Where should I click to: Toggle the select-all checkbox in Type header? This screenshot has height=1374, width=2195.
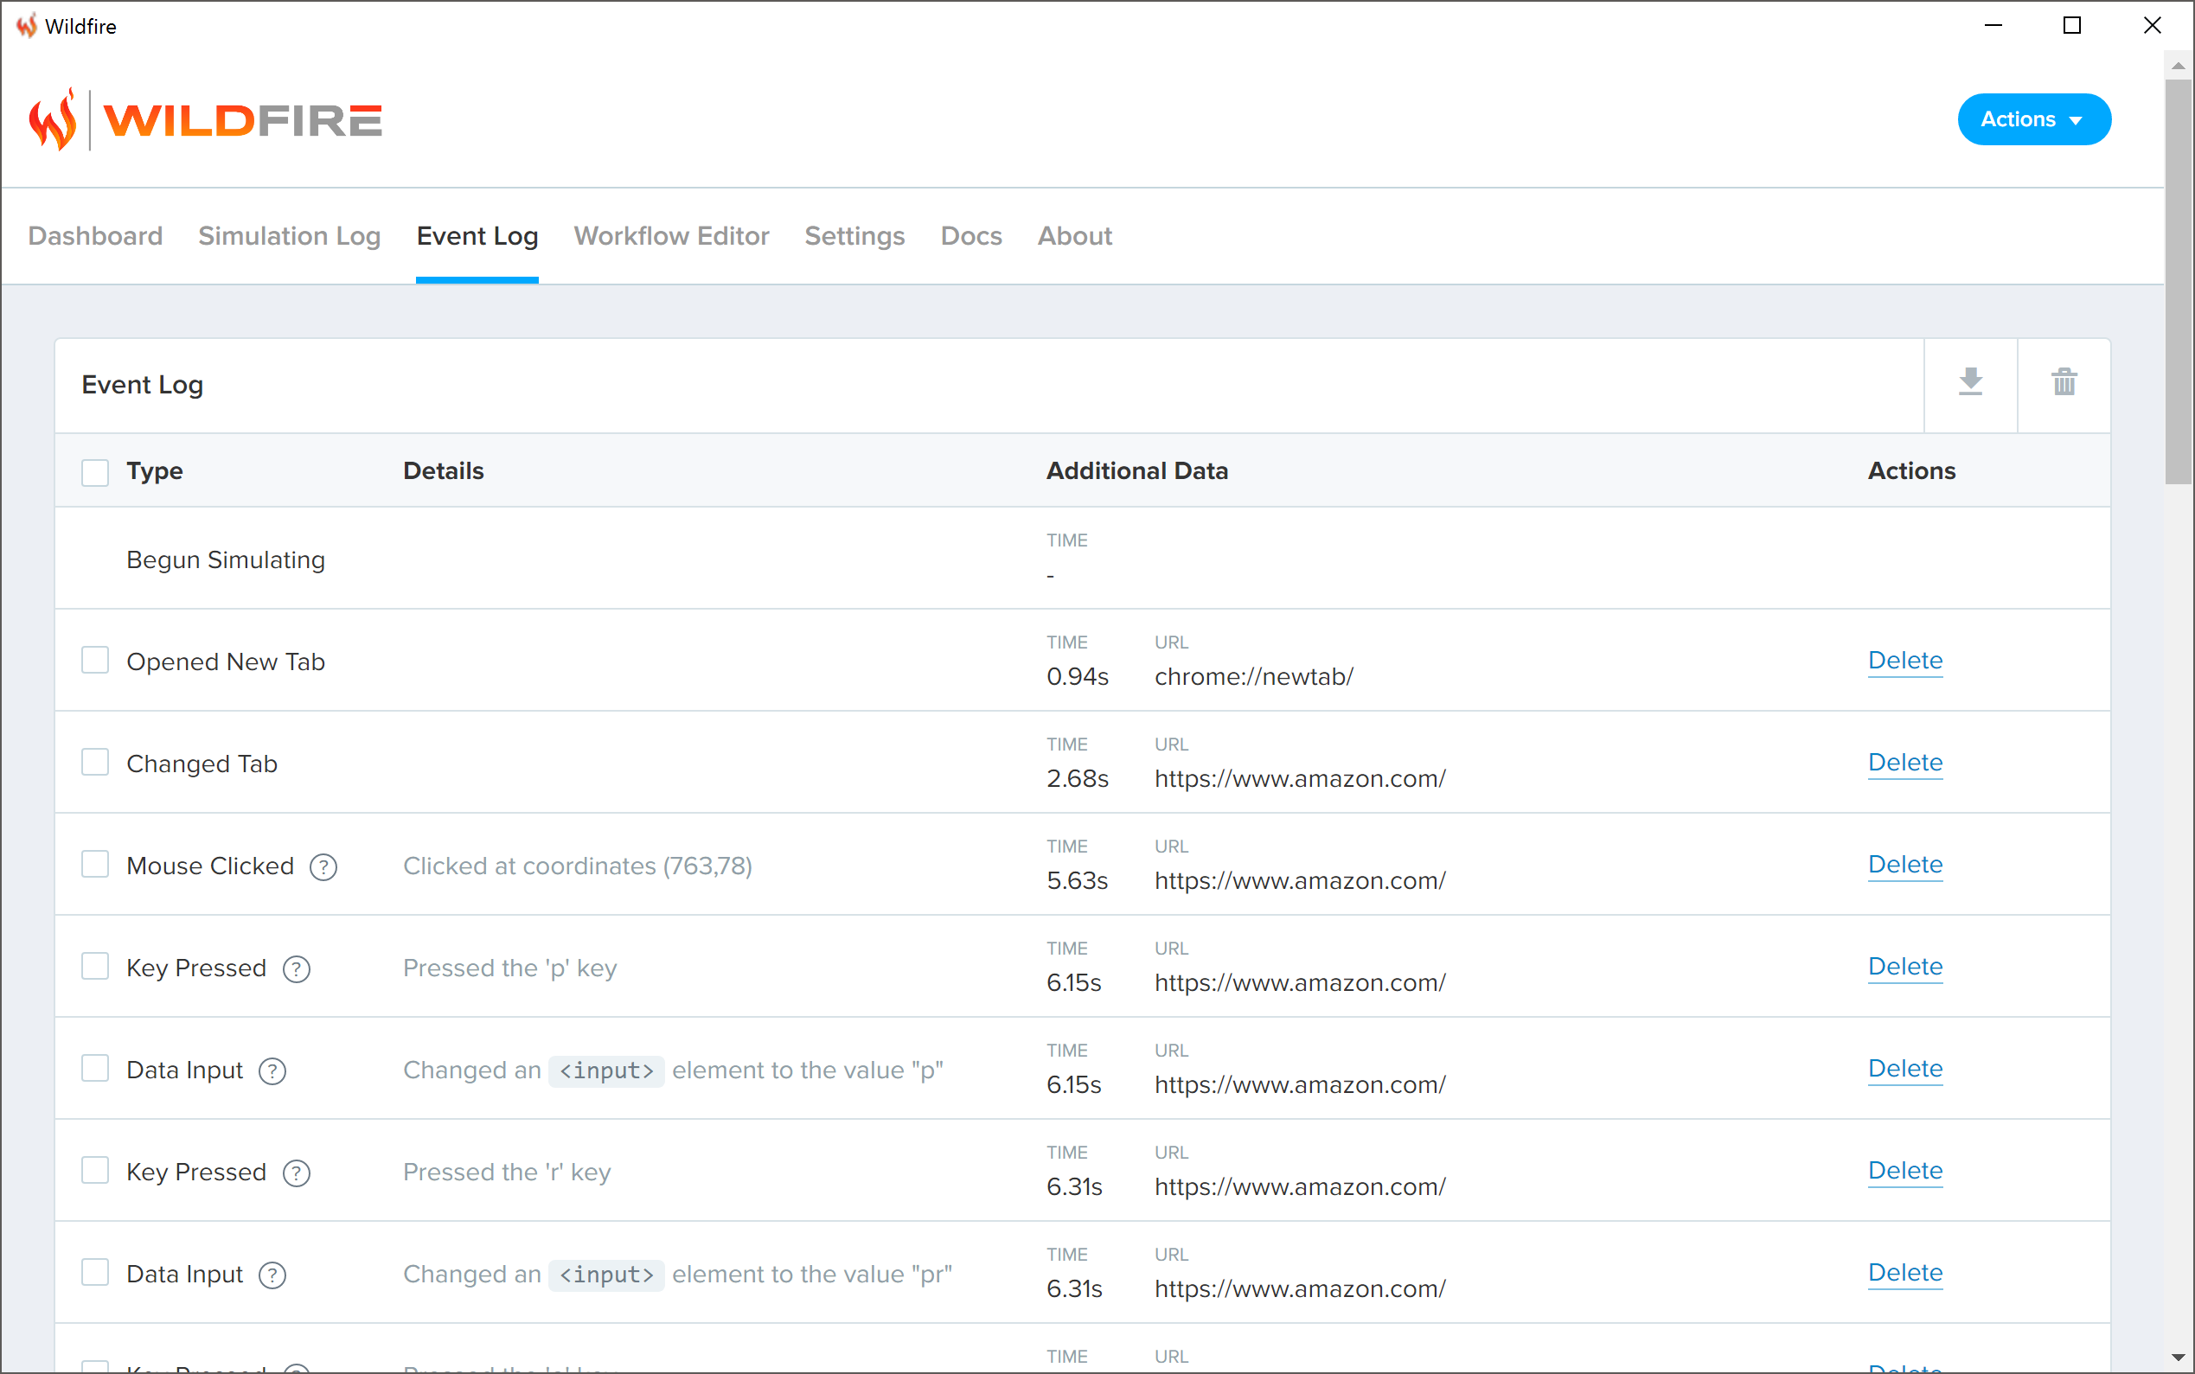95,472
